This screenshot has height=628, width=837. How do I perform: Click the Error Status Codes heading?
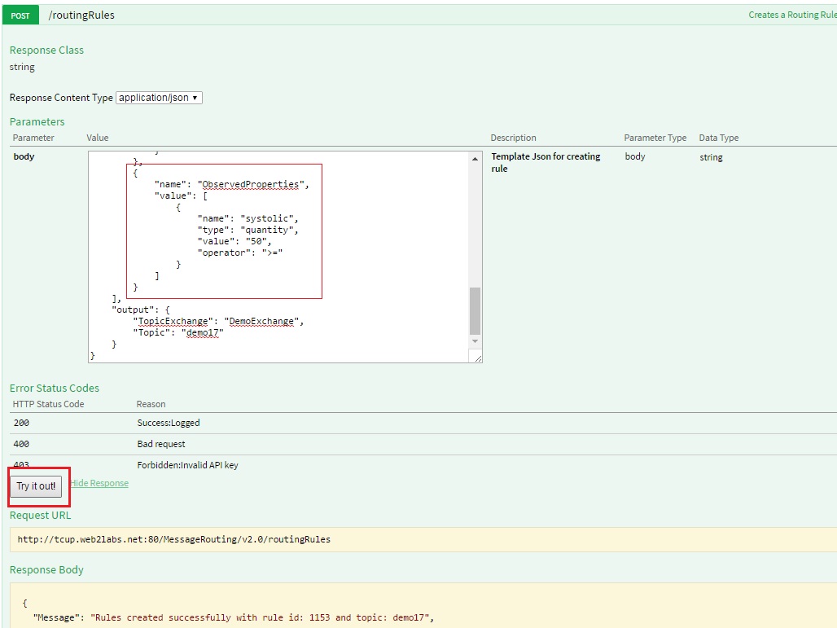55,389
